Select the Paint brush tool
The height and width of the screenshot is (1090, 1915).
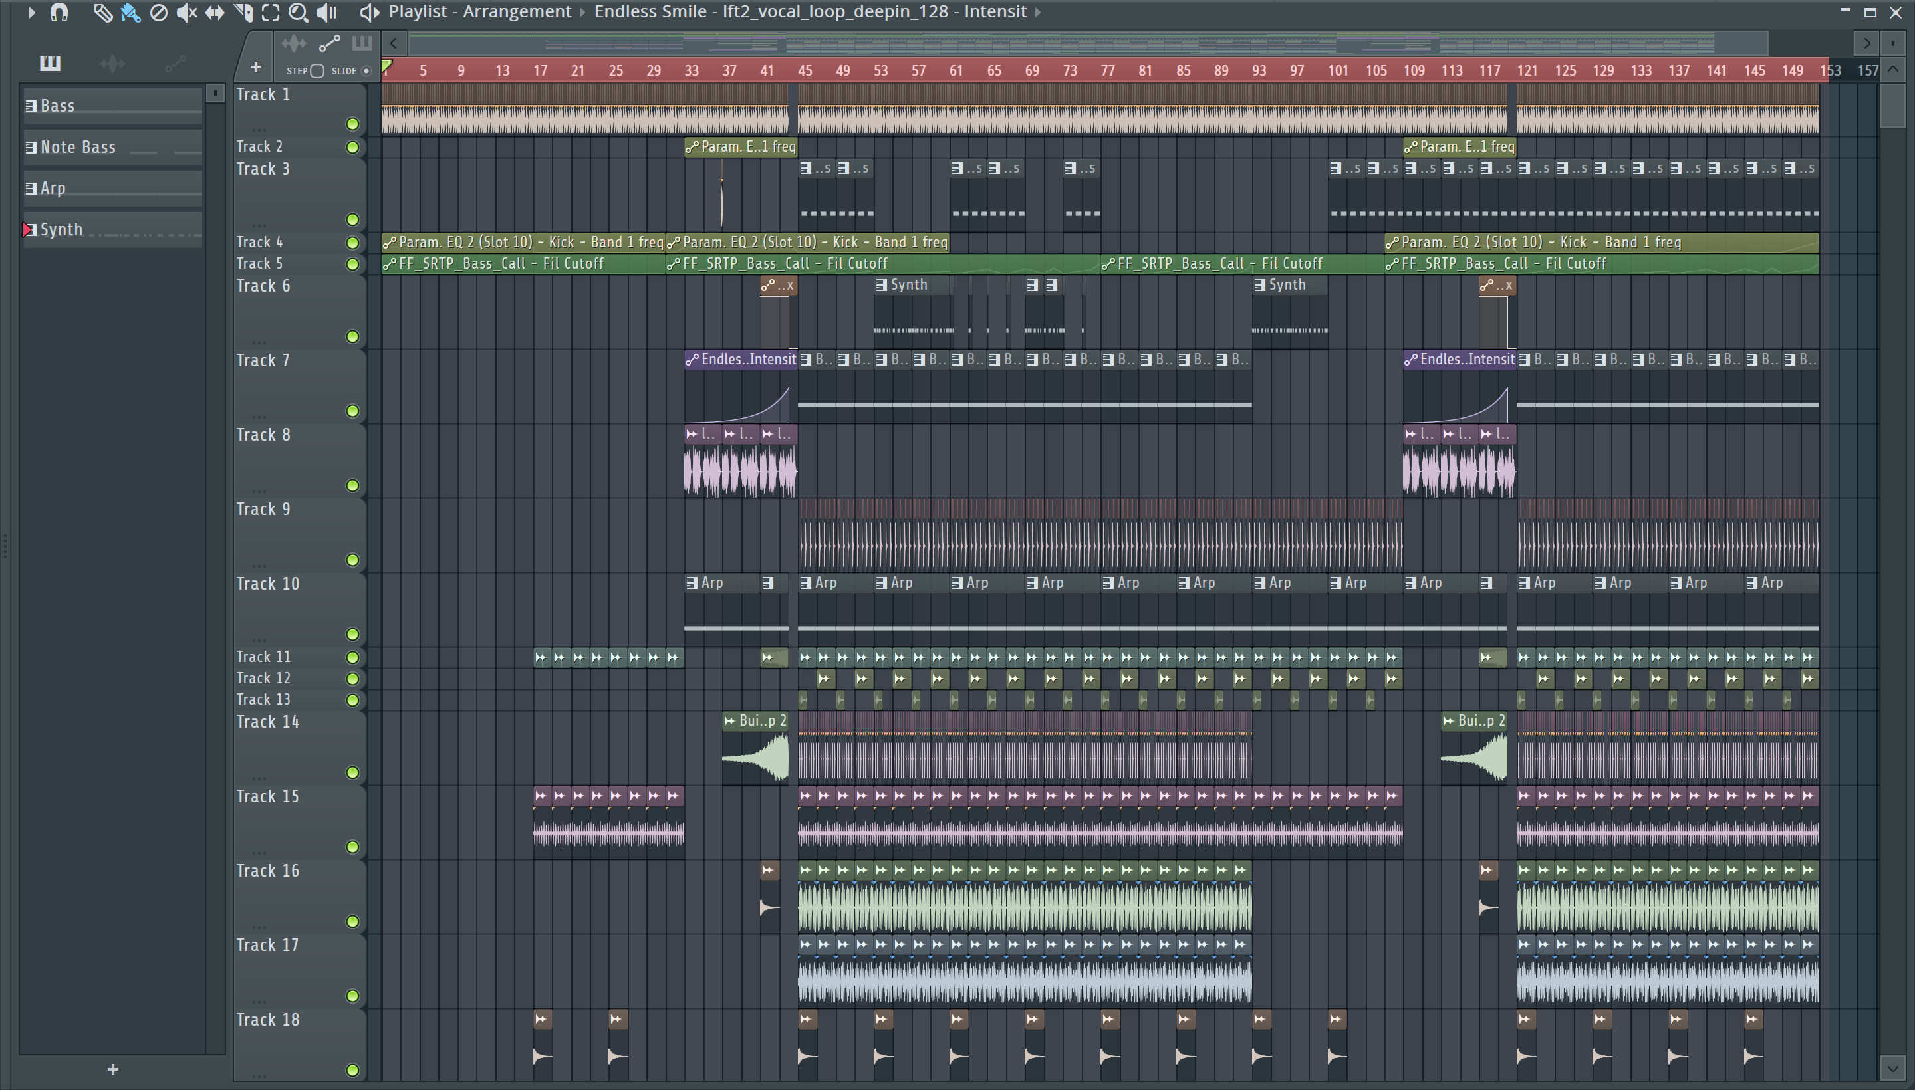[x=130, y=12]
